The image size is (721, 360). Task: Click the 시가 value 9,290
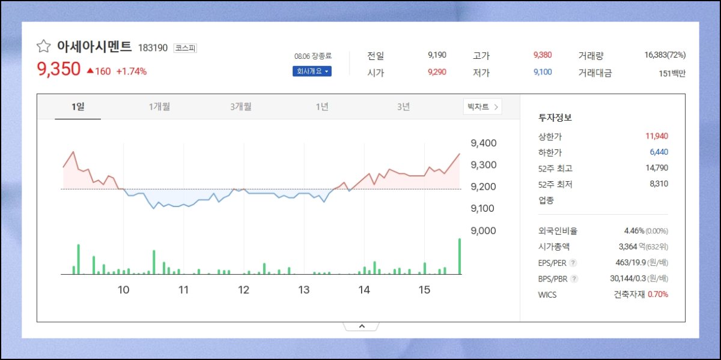click(x=437, y=73)
